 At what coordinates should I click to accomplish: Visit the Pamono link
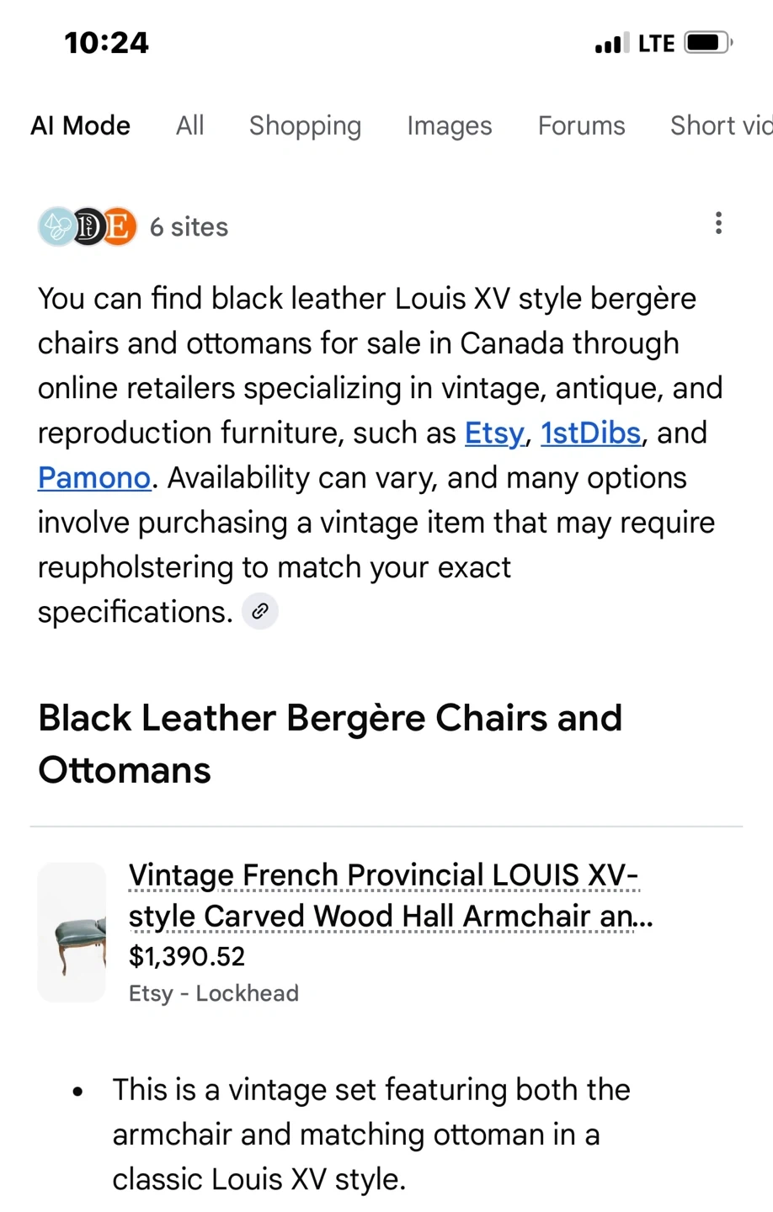[x=94, y=477]
